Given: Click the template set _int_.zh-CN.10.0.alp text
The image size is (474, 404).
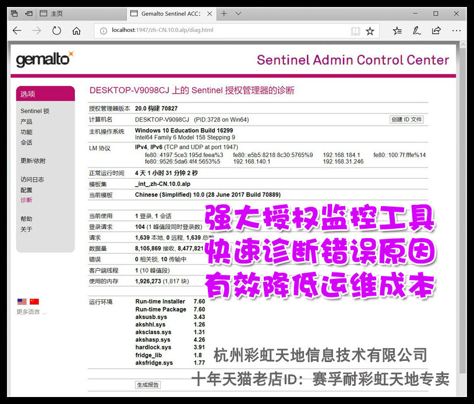Looking at the screenshot, I should pos(162,184).
